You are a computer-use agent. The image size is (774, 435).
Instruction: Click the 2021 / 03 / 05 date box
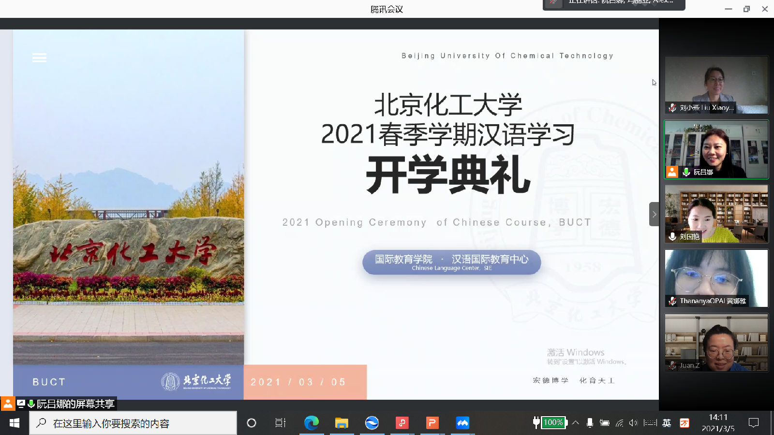pos(305,382)
